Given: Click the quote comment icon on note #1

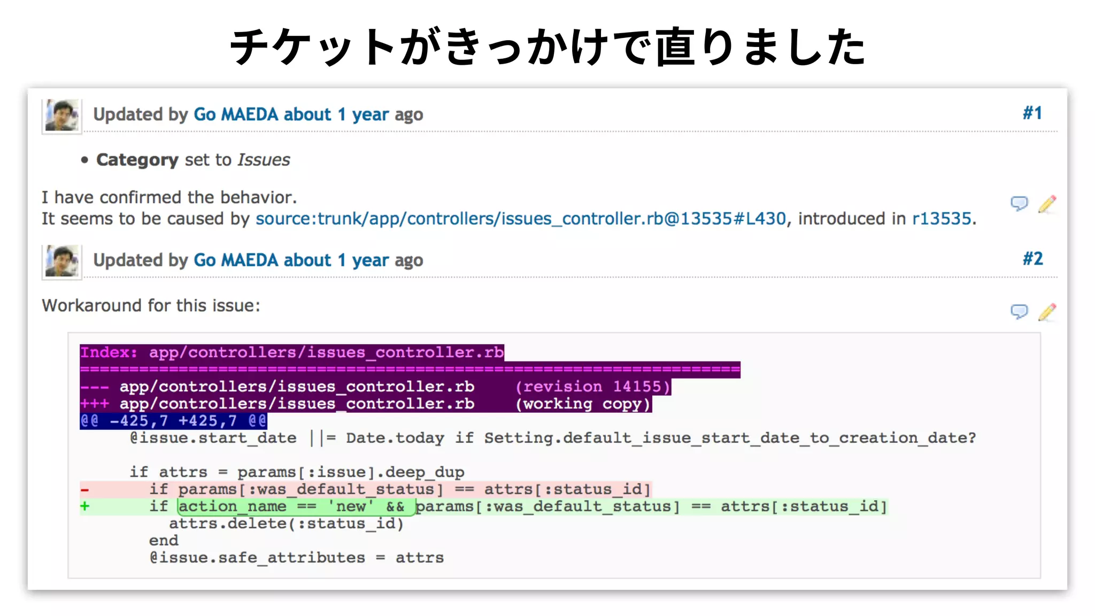Looking at the screenshot, I should pos(1019,203).
